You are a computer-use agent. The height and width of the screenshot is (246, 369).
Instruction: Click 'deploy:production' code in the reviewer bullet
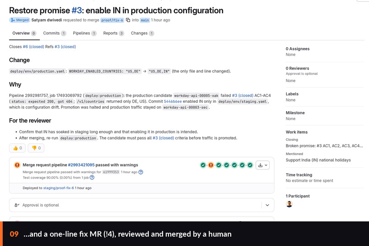[78, 138]
